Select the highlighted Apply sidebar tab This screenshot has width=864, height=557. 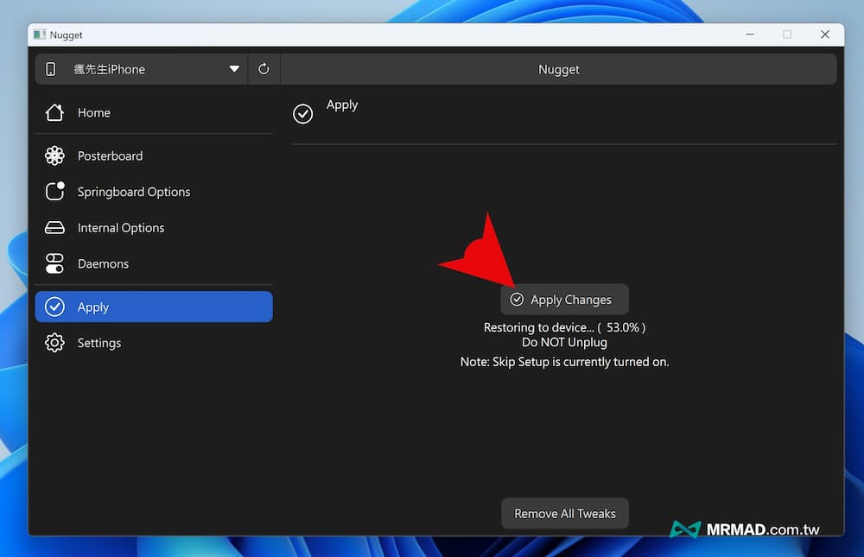[154, 307]
